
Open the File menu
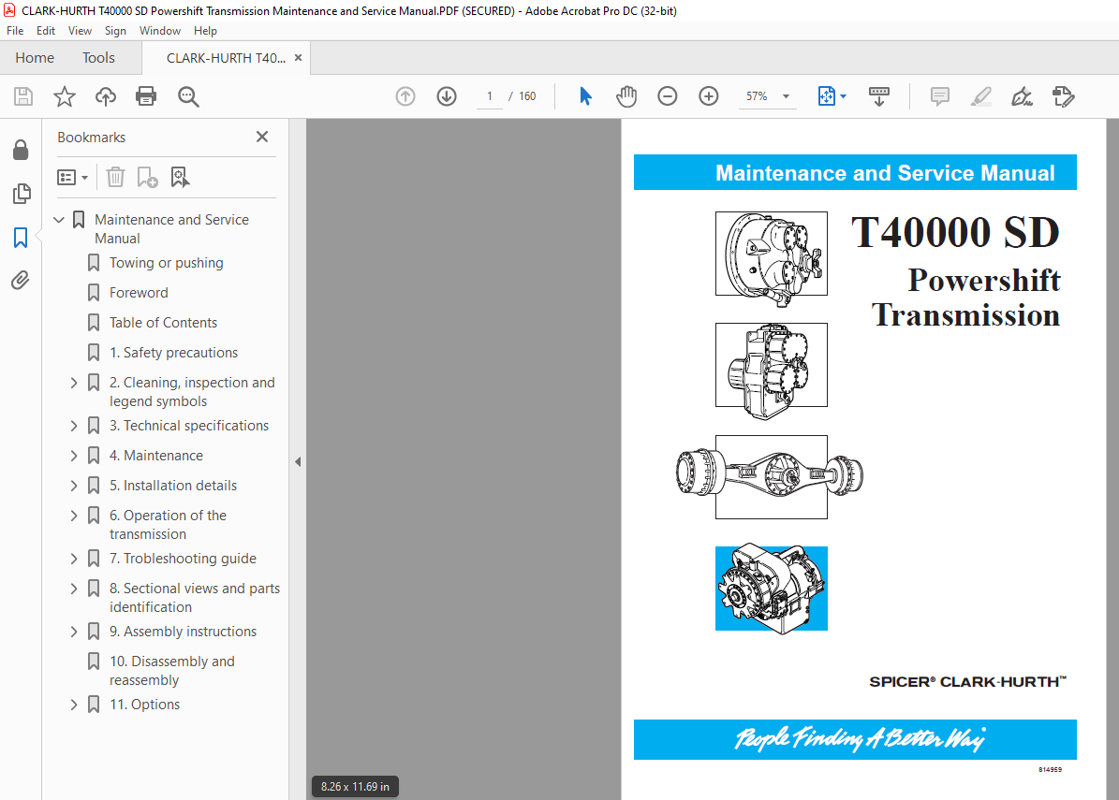coord(15,31)
